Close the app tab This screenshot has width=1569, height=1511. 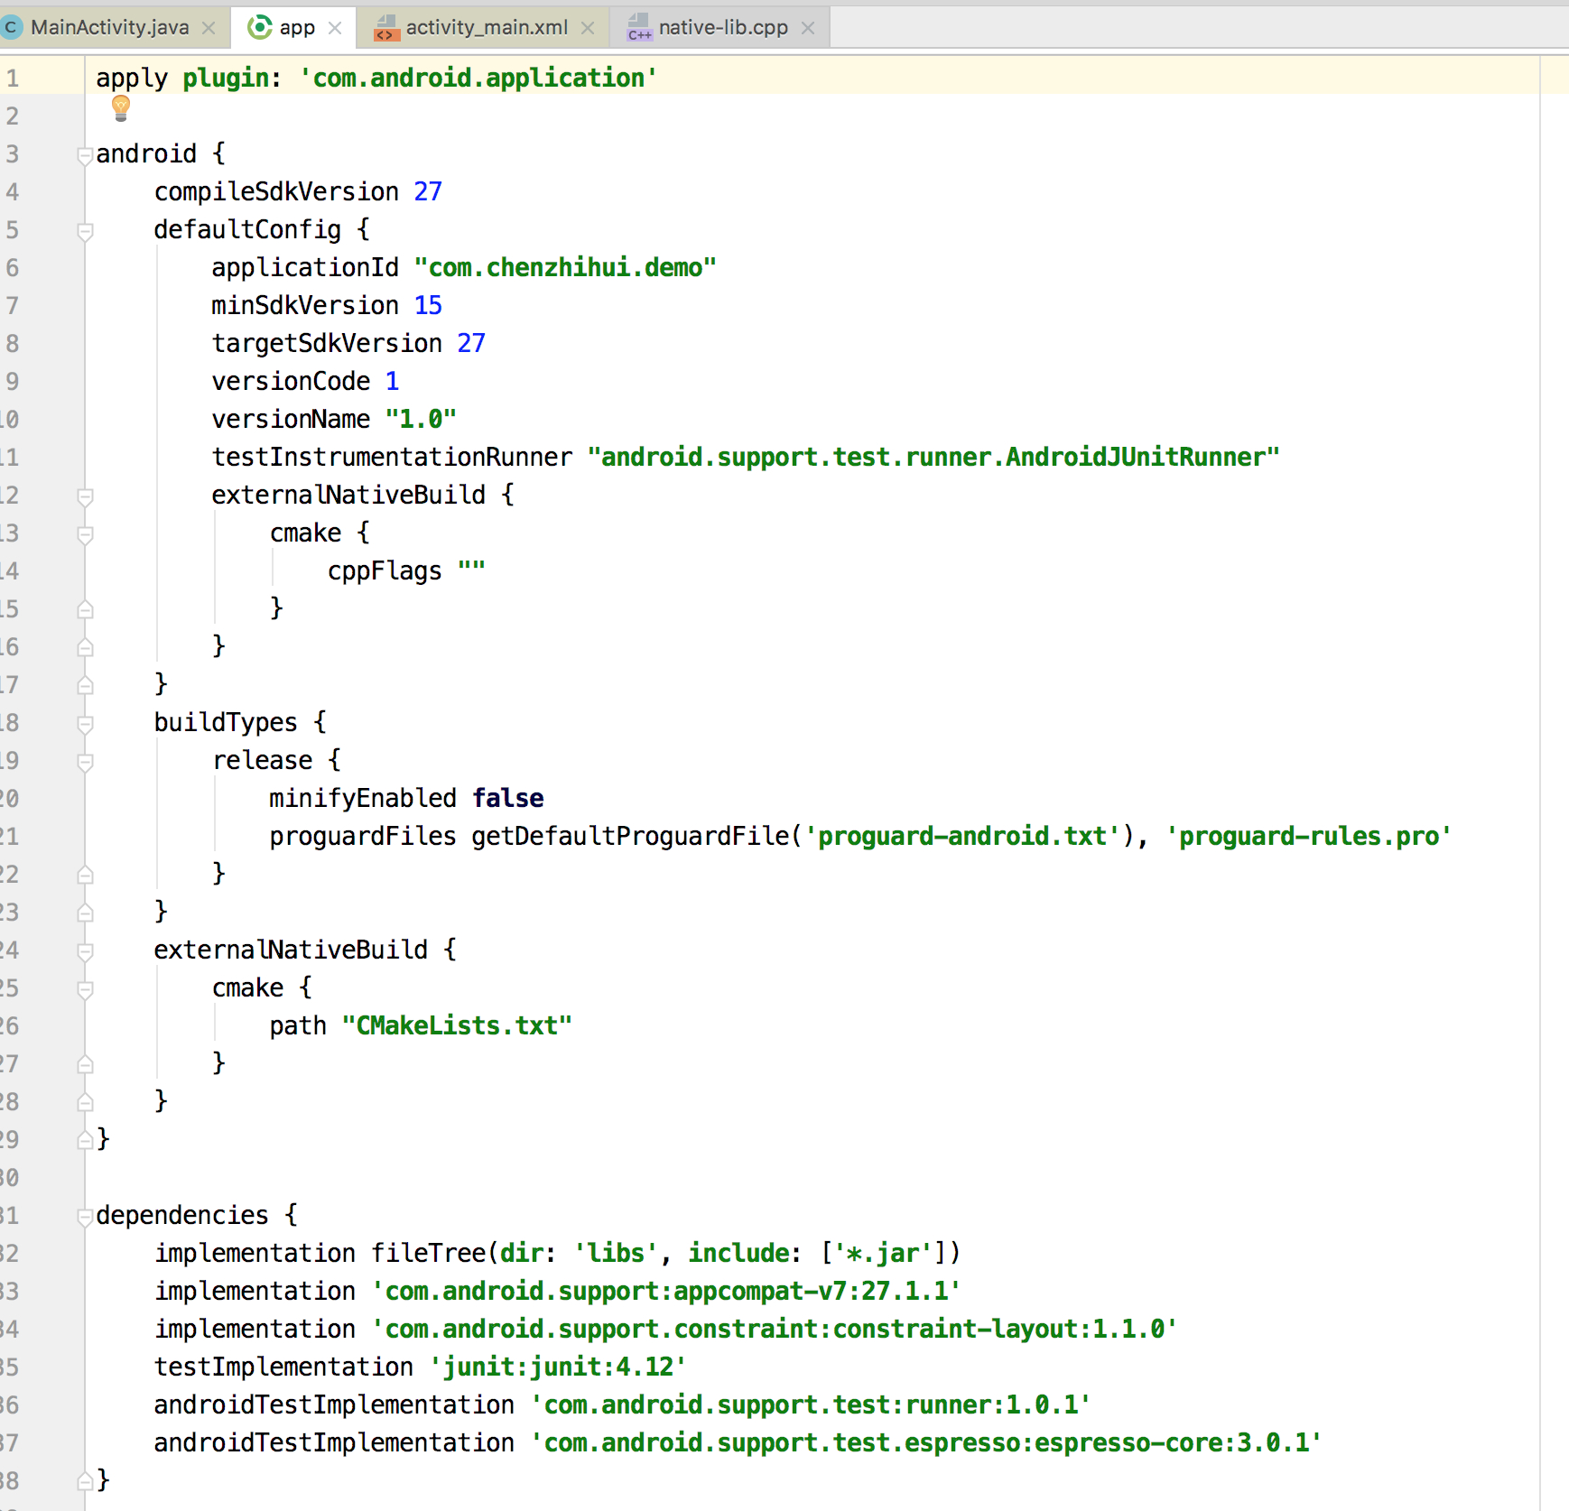pyautogui.click(x=335, y=28)
